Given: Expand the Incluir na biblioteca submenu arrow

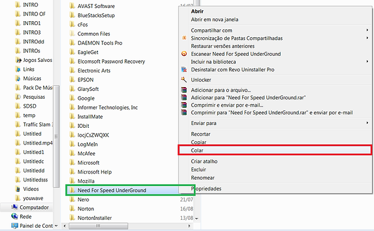Looking at the screenshot, I should (x=367, y=61).
